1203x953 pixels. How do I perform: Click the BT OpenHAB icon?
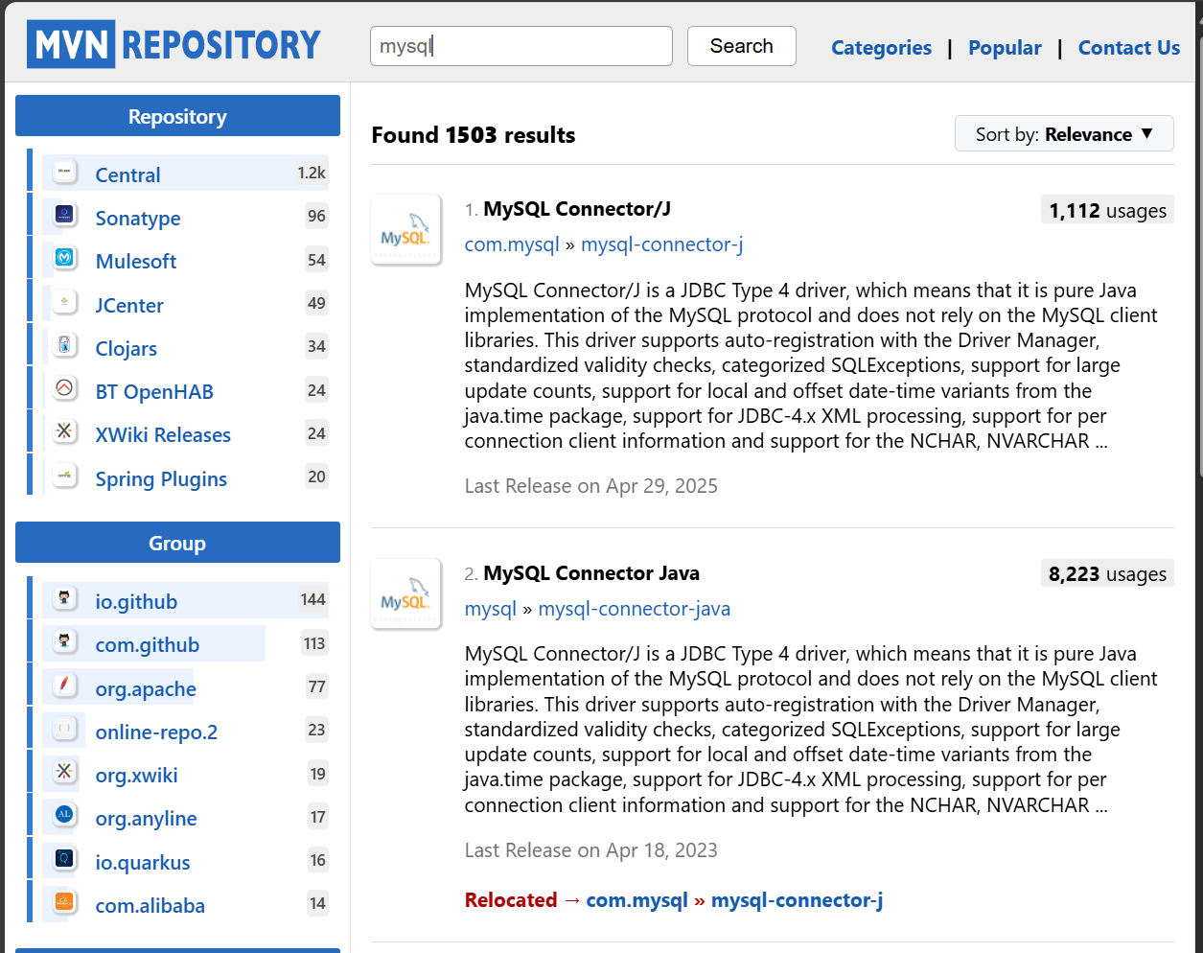pyautogui.click(x=64, y=390)
